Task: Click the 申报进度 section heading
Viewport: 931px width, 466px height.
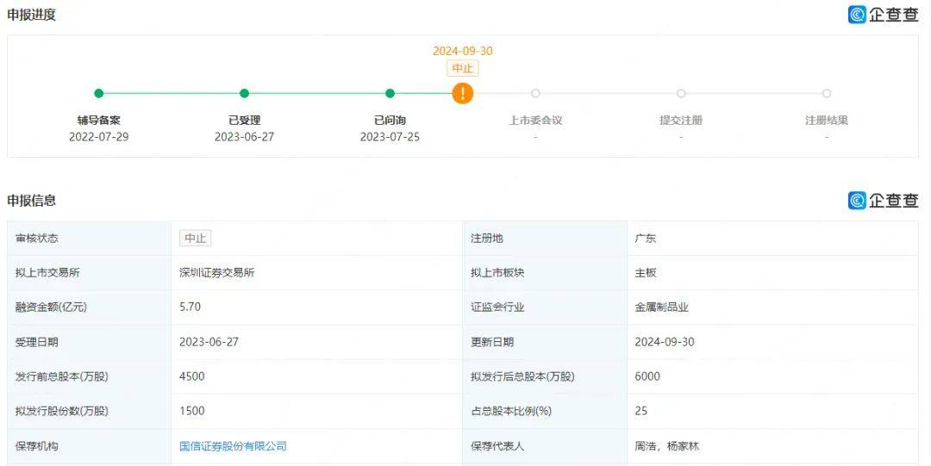Action: coord(32,15)
